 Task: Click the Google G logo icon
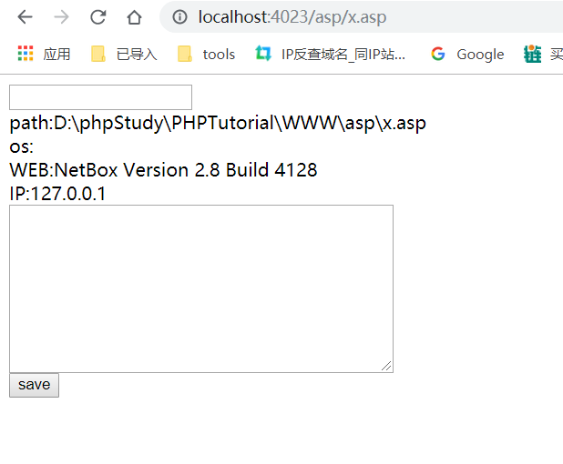[437, 55]
